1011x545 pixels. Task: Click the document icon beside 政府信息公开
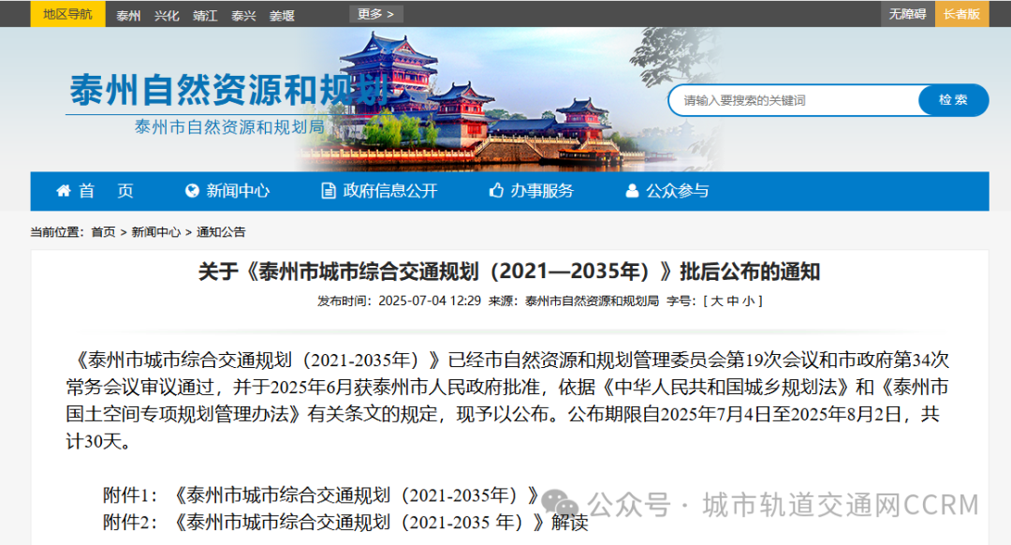(328, 191)
